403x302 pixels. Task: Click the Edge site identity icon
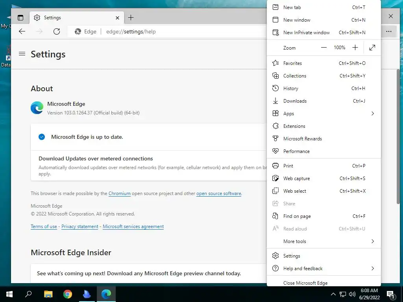(x=78, y=31)
